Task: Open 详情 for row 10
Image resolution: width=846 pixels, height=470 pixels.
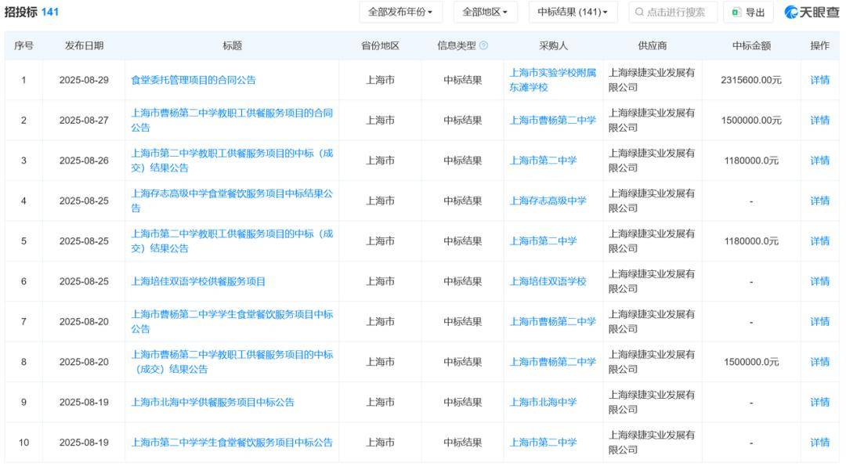Action: [x=819, y=443]
